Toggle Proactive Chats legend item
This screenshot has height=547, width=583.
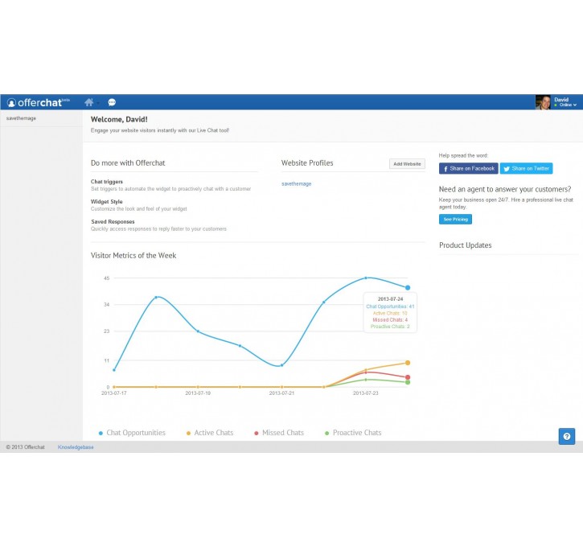click(353, 433)
